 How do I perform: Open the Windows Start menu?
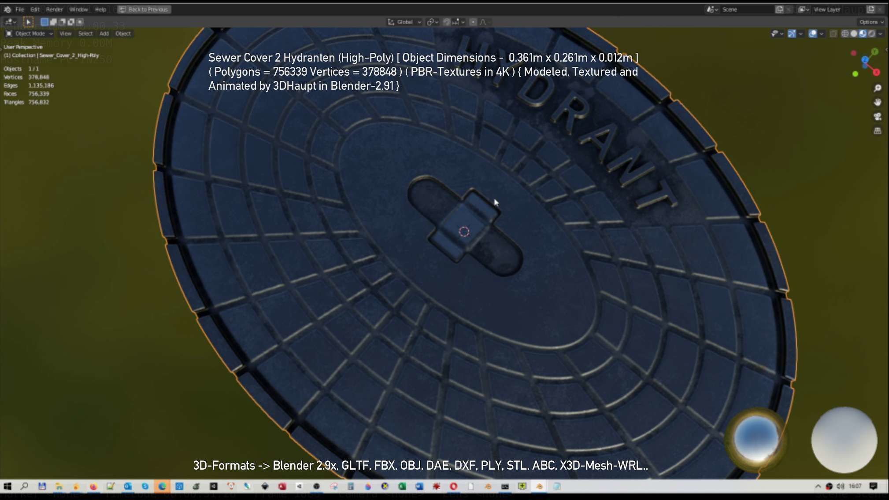[x=7, y=486]
